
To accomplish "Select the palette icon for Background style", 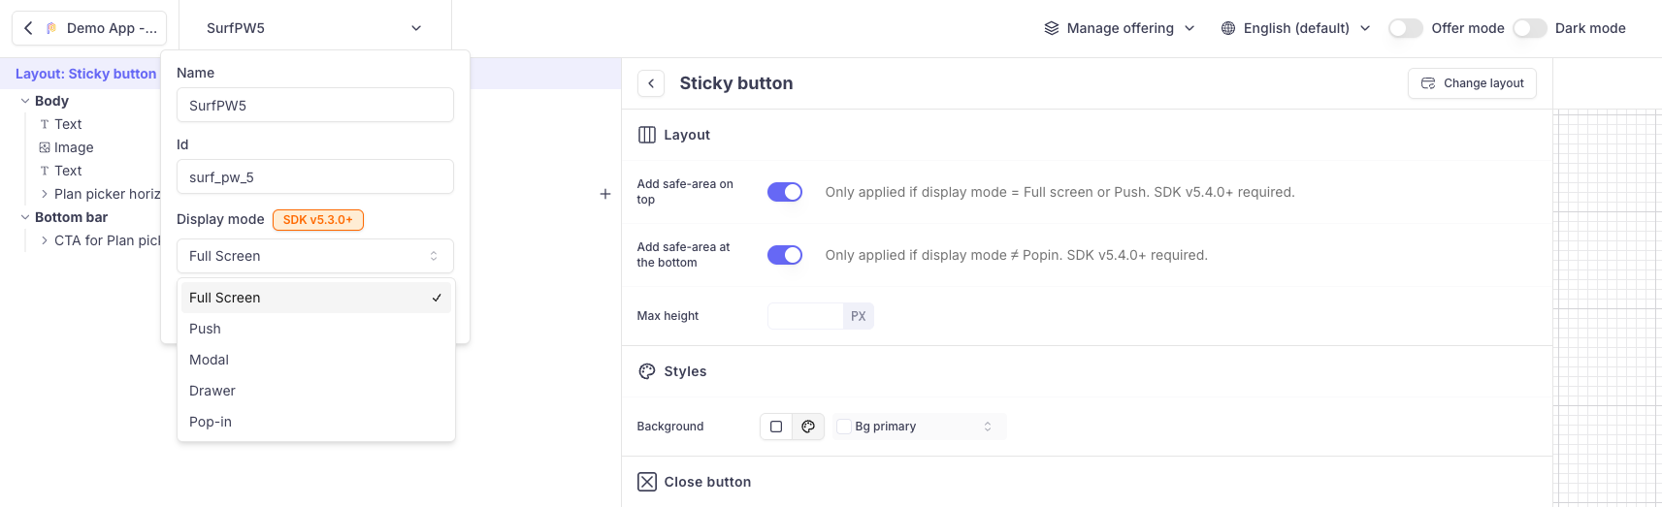I will [x=808, y=427].
